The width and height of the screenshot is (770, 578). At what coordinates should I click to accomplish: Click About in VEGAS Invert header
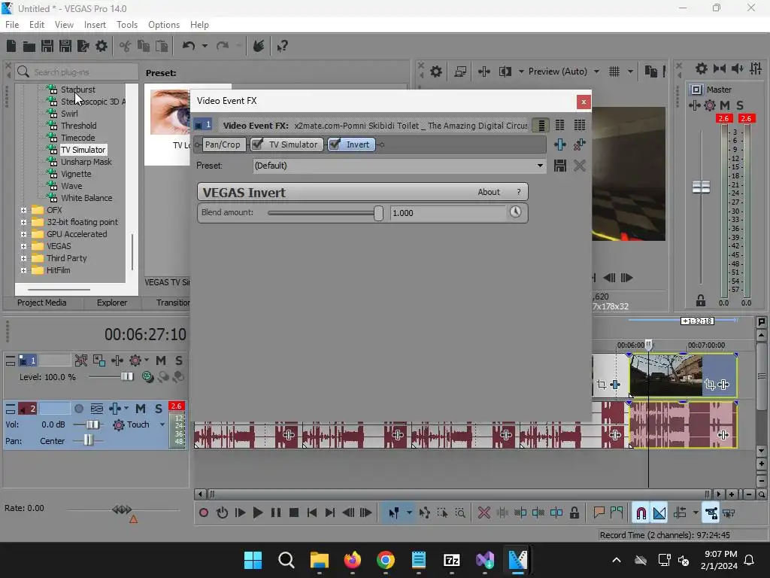tap(489, 192)
